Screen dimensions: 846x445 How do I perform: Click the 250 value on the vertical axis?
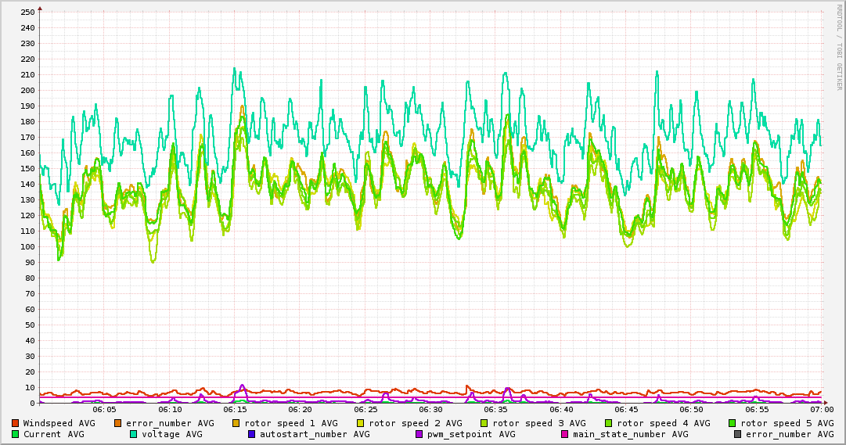point(27,12)
